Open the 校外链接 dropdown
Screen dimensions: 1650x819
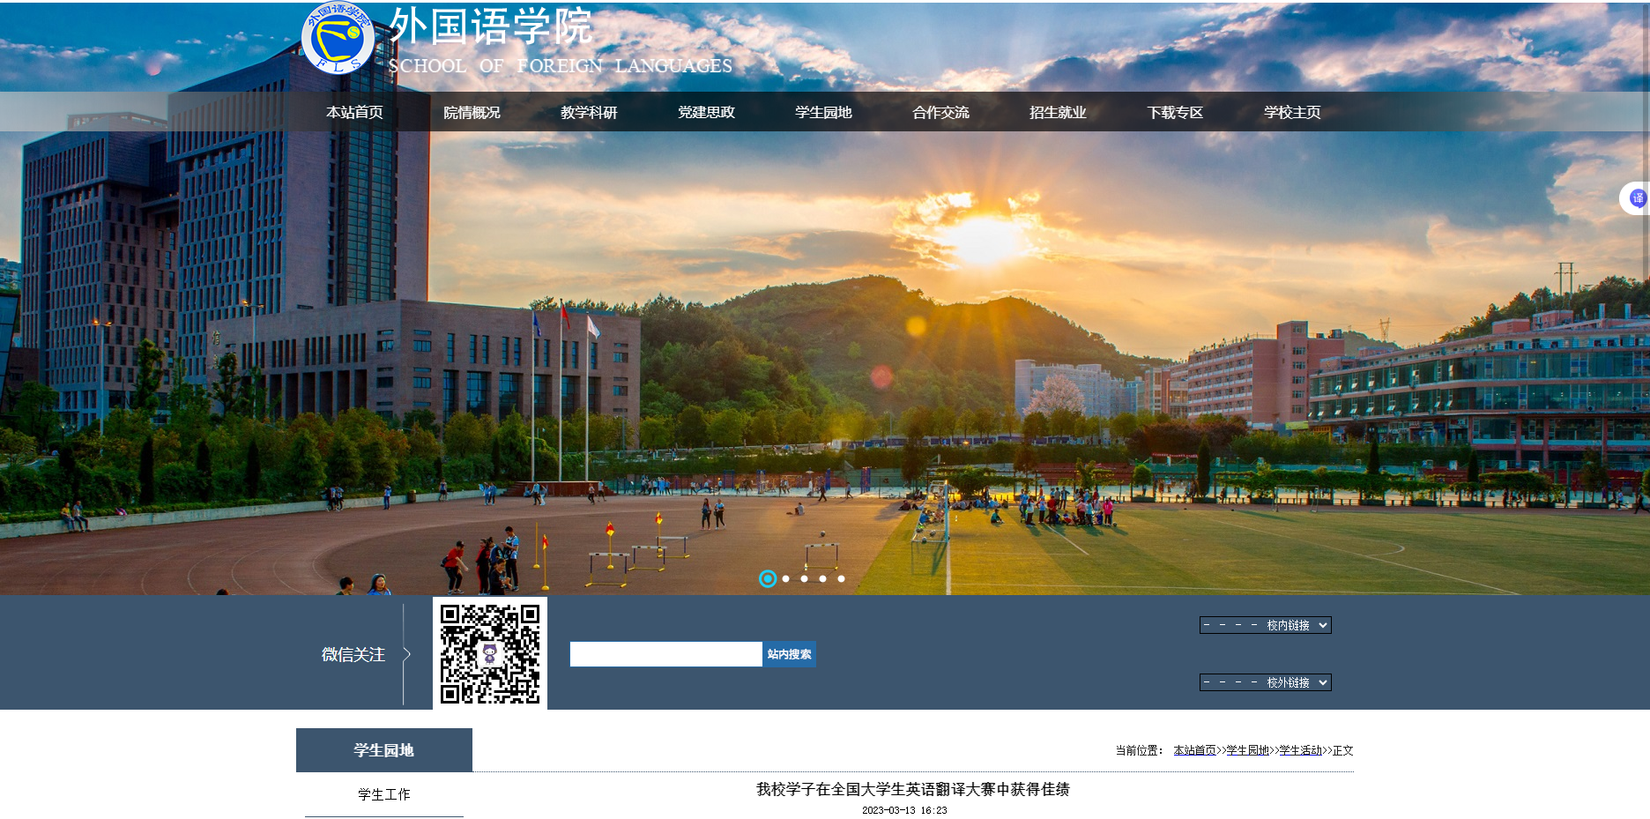click(x=1265, y=682)
